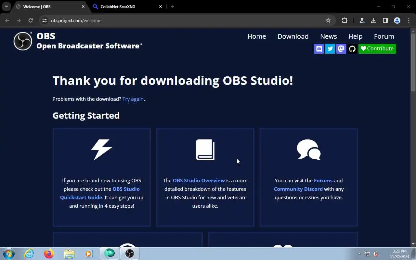Close the CollabNet SearXNG tab
Screen dimensions: 416x260
tap(161, 6)
